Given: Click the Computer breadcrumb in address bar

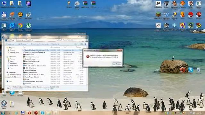Looking at the screenshot, I should pos(20,40).
